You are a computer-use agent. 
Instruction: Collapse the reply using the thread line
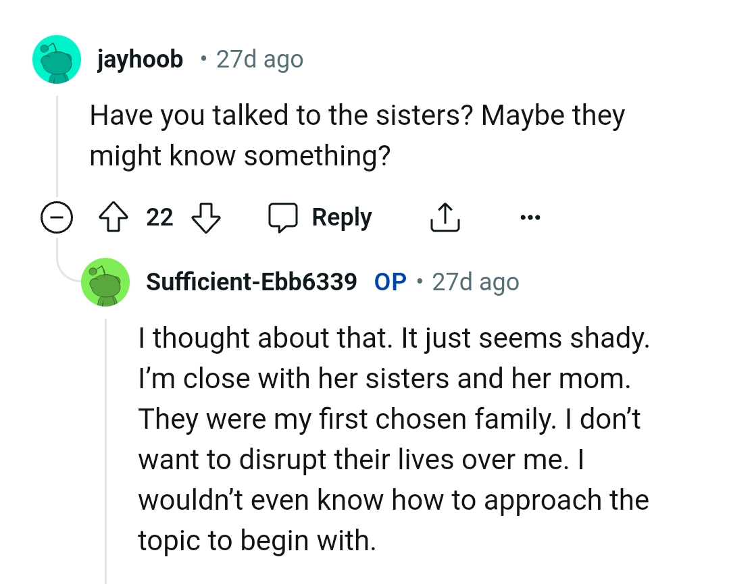tap(106, 439)
